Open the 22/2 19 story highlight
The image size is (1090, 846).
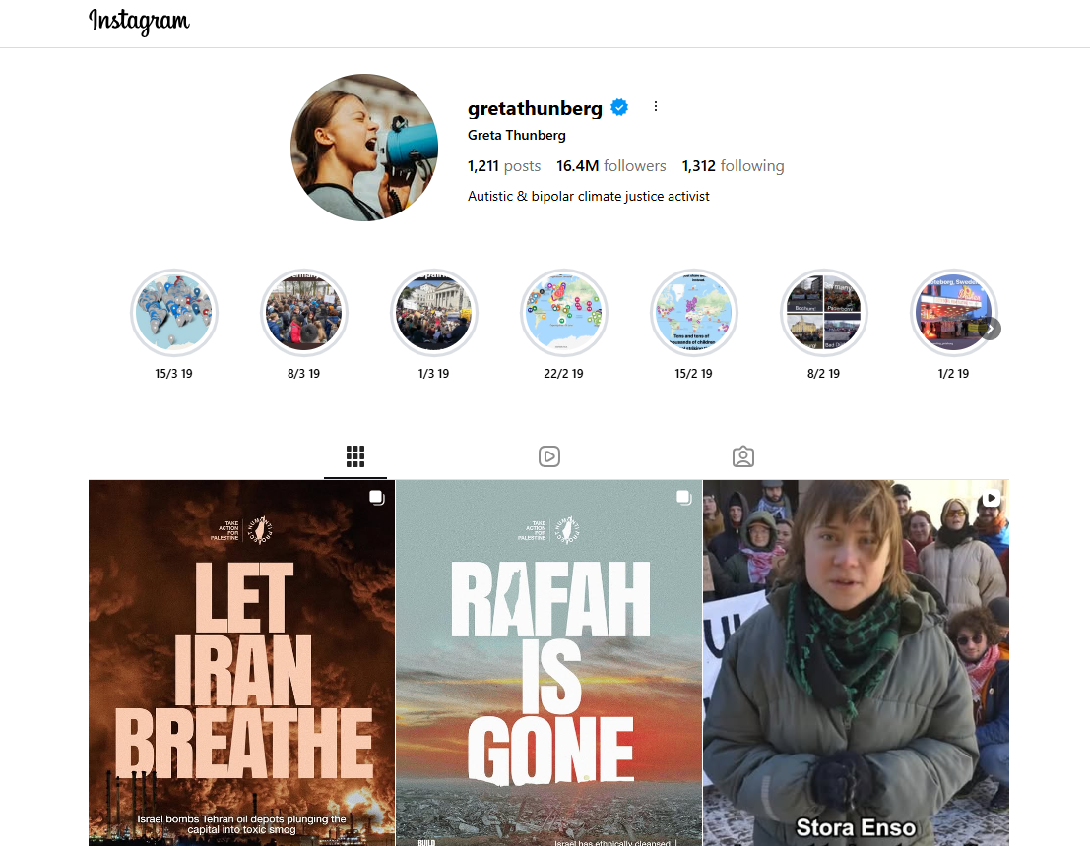[x=564, y=313]
